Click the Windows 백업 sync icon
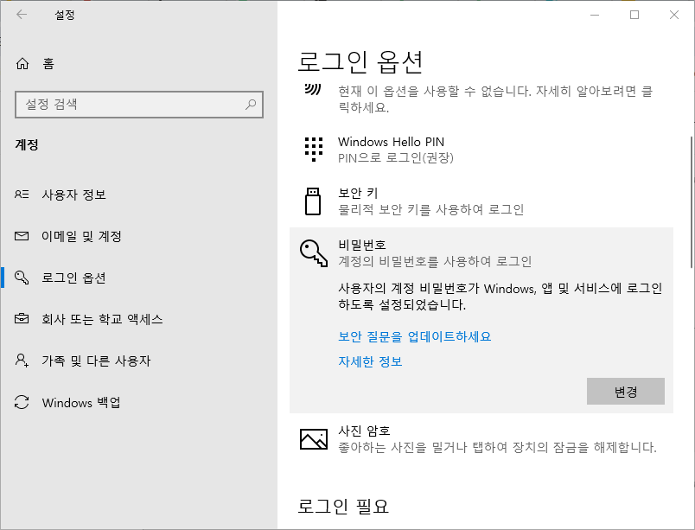The width and height of the screenshot is (695, 530). tap(22, 402)
